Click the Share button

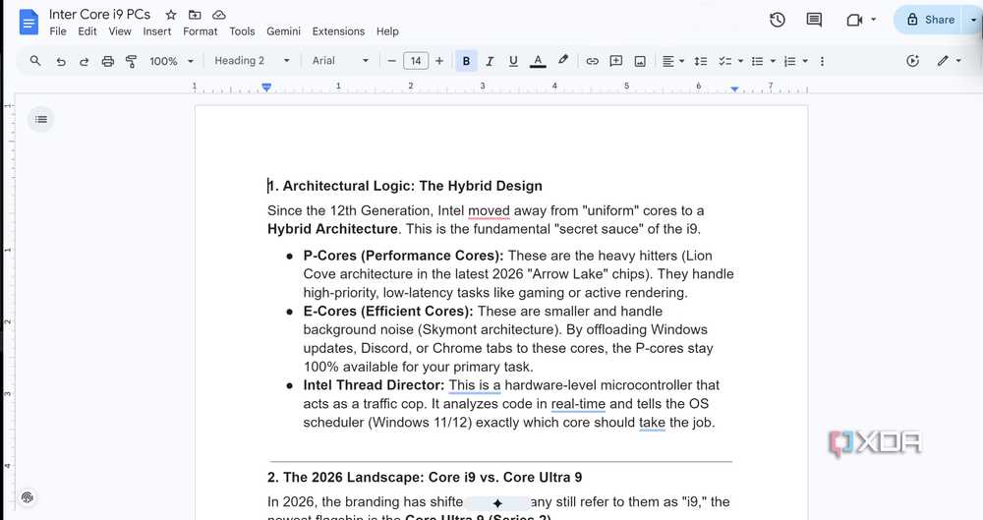point(930,20)
